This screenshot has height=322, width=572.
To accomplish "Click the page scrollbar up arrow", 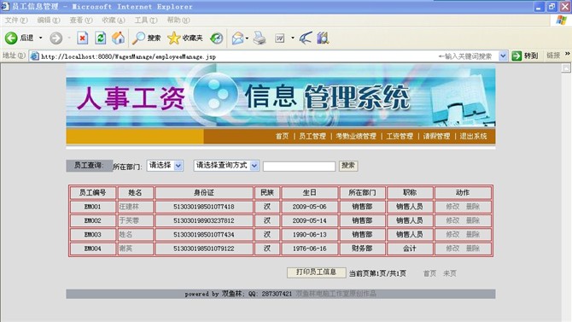I will 566,68.
